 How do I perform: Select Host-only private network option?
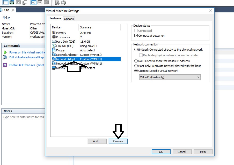point(136,66)
